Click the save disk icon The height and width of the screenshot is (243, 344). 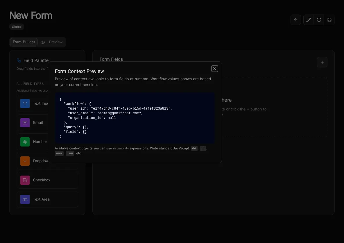329,20
